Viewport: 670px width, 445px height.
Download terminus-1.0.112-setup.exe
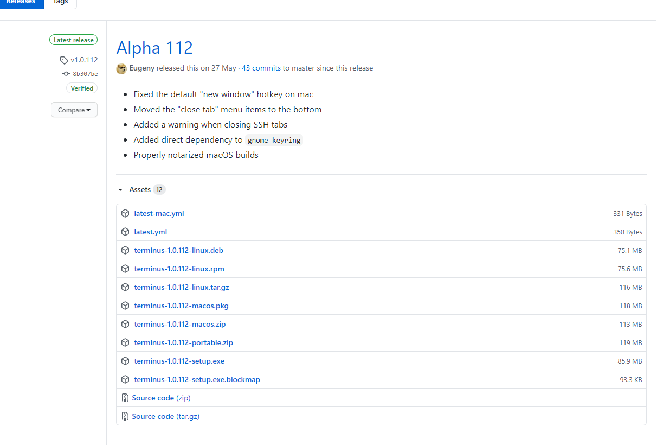179,361
